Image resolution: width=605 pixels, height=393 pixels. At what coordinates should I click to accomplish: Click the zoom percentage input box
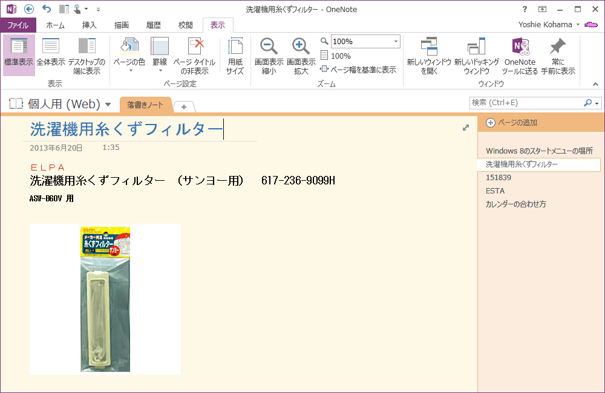[x=361, y=41]
